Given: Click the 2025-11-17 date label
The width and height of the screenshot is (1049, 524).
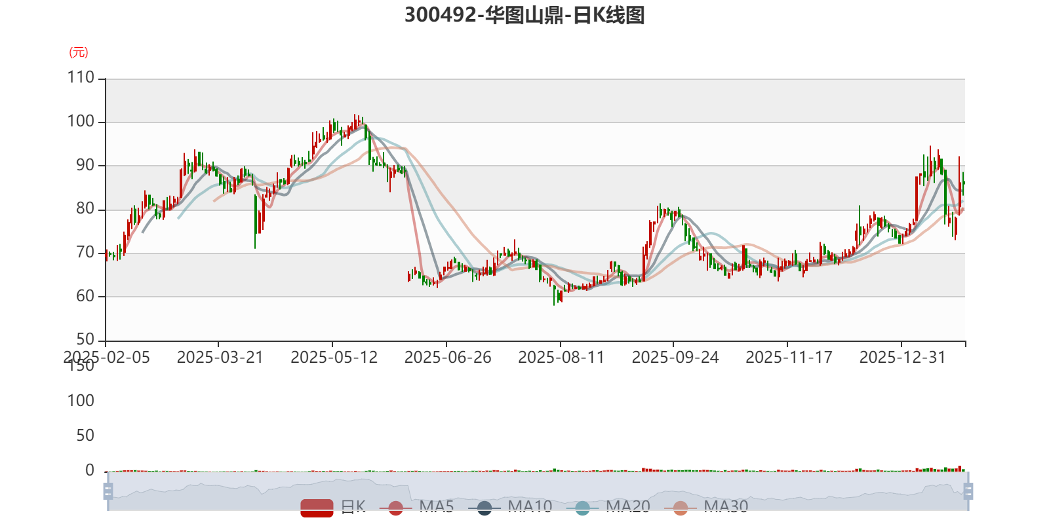Looking at the screenshot, I should pyautogui.click(x=789, y=358).
